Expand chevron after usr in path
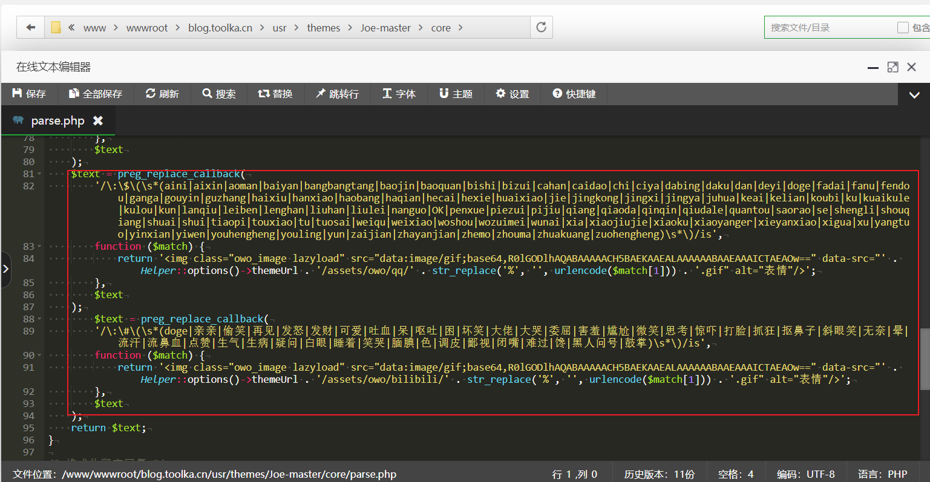Viewport: 930px width, 482px height. point(296,27)
